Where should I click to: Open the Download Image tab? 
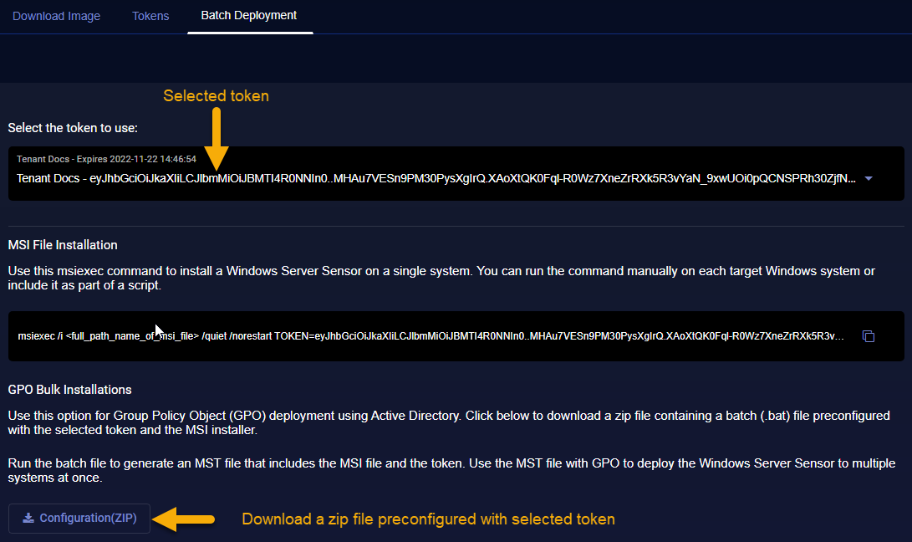56,16
